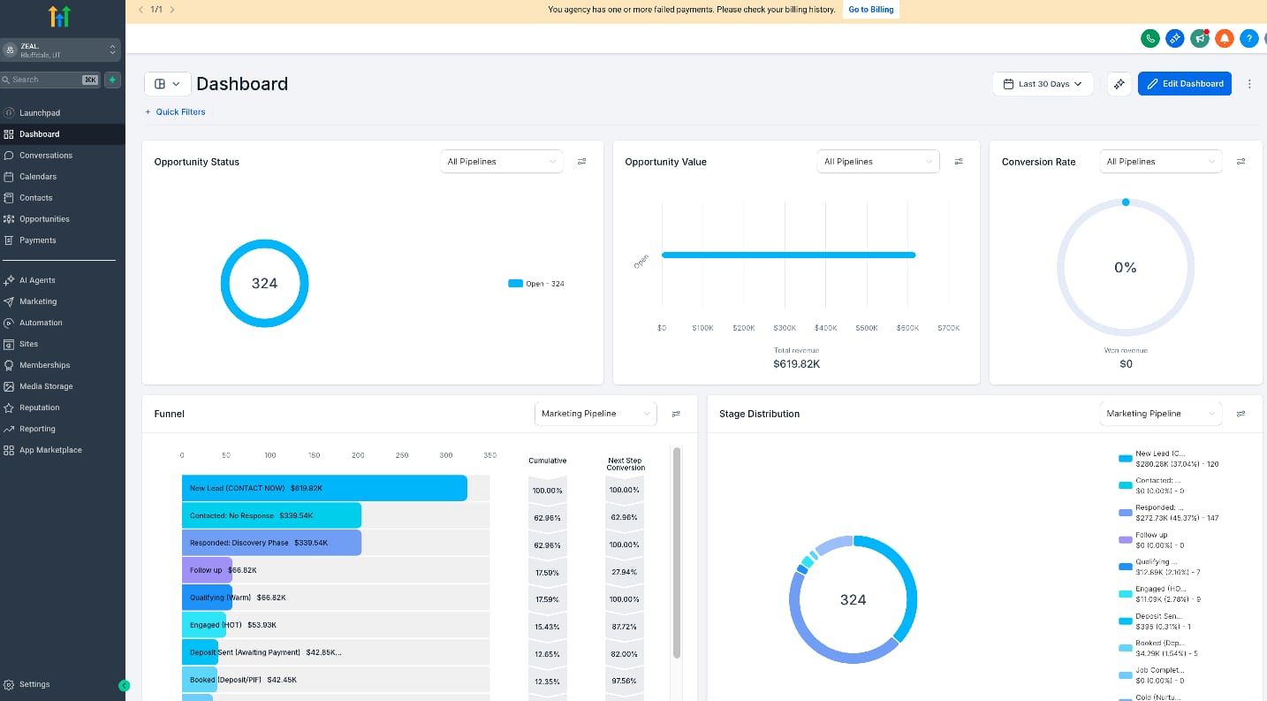Viewport: 1267px width, 701px height.
Task: Click the sidebar search field
Action: click(49, 80)
